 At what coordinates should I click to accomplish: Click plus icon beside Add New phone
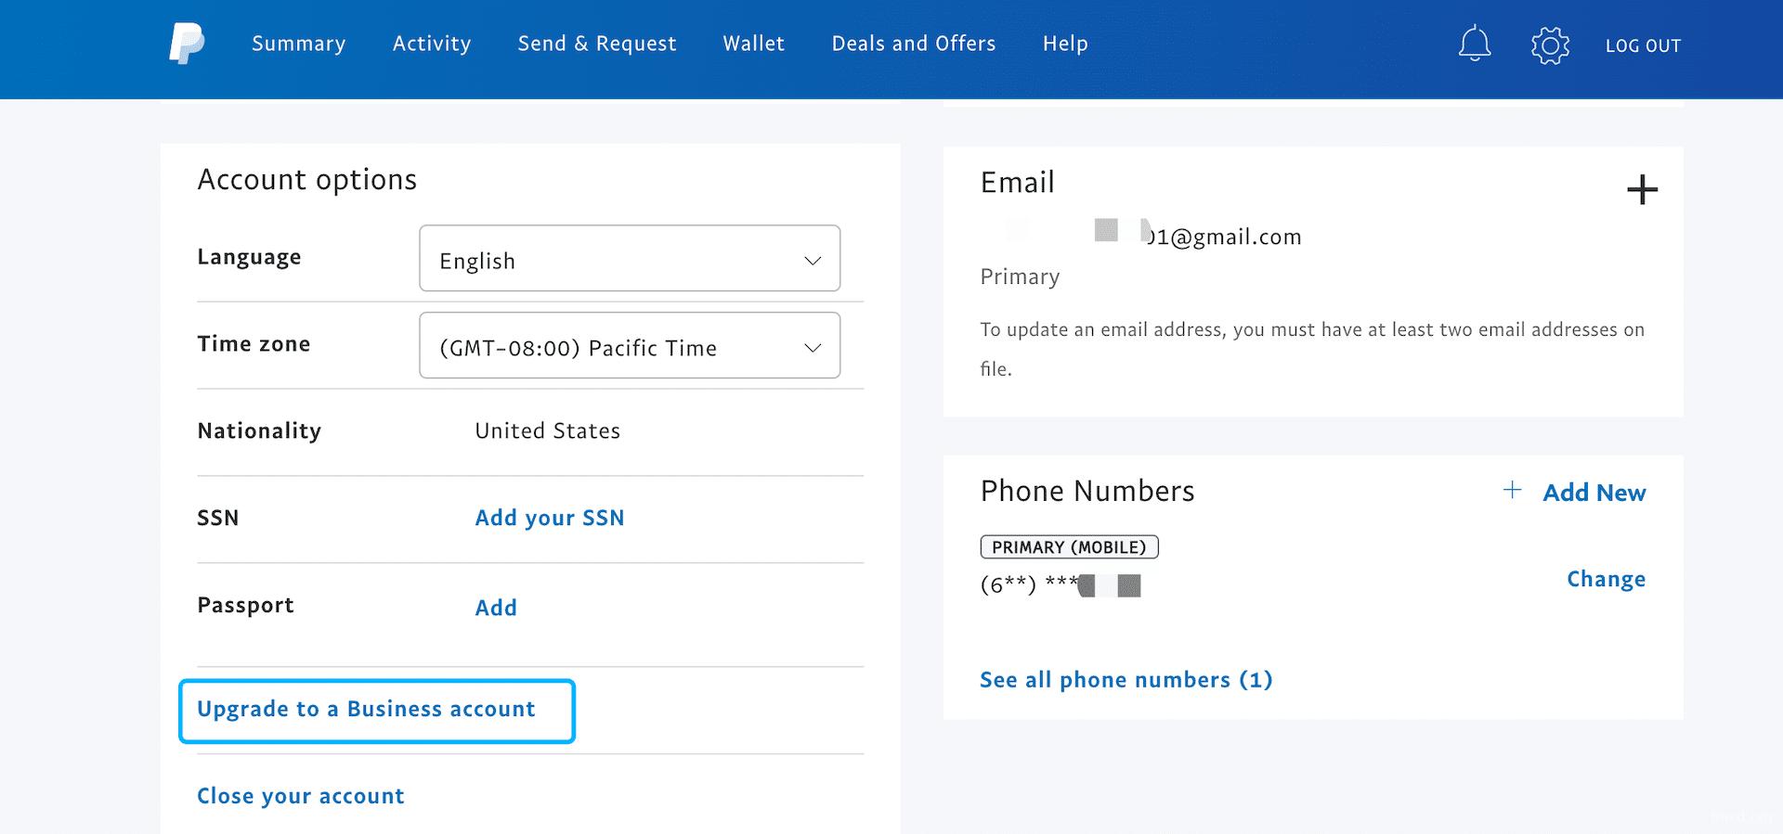[x=1512, y=491]
